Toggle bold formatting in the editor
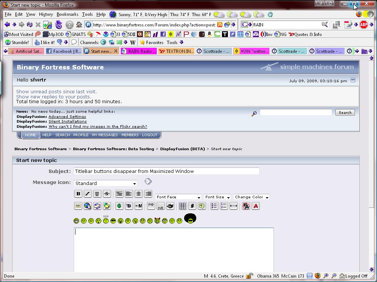377x282 pixels. tap(78, 194)
